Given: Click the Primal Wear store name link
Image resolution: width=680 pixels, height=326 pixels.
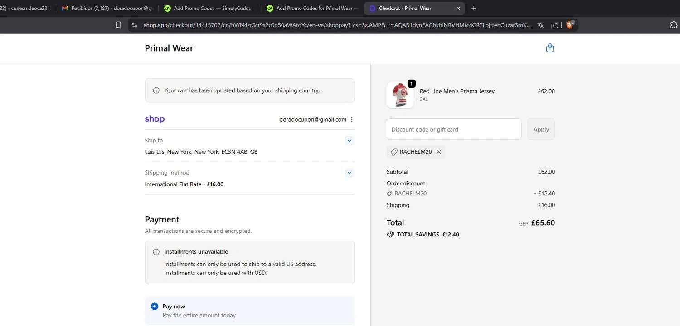Looking at the screenshot, I should click(x=169, y=48).
